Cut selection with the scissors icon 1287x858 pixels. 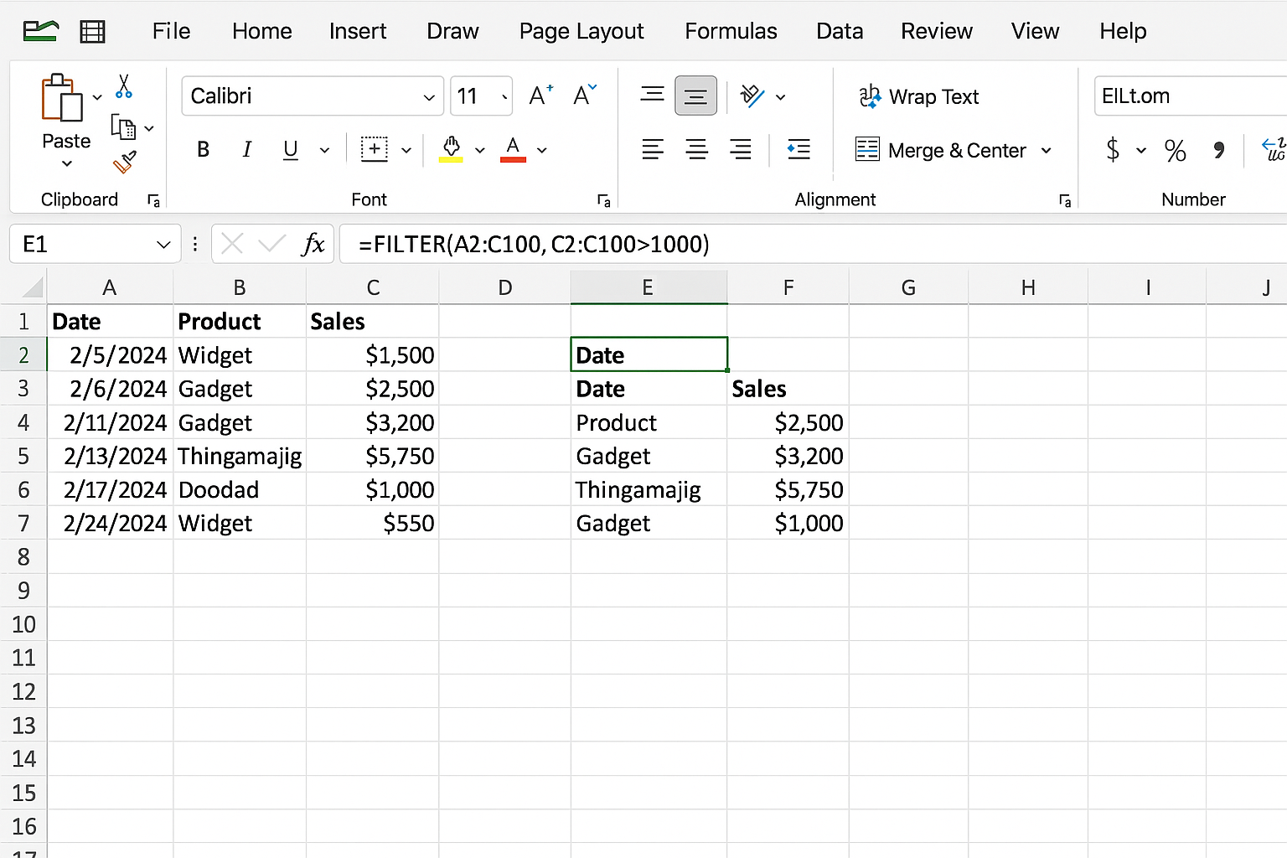coord(124,86)
